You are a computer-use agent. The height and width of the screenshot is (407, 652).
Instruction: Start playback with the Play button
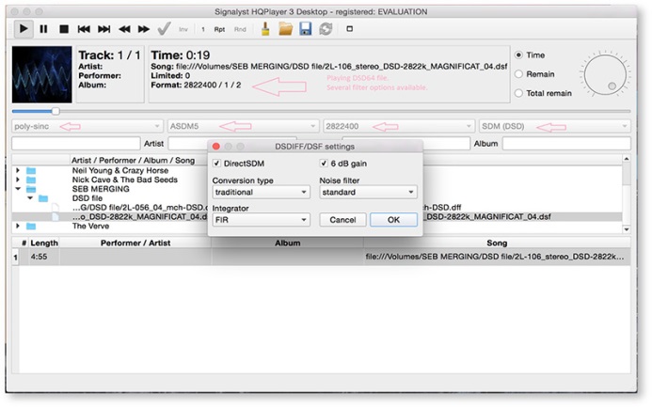pyautogui.click(x=24, y=29)
